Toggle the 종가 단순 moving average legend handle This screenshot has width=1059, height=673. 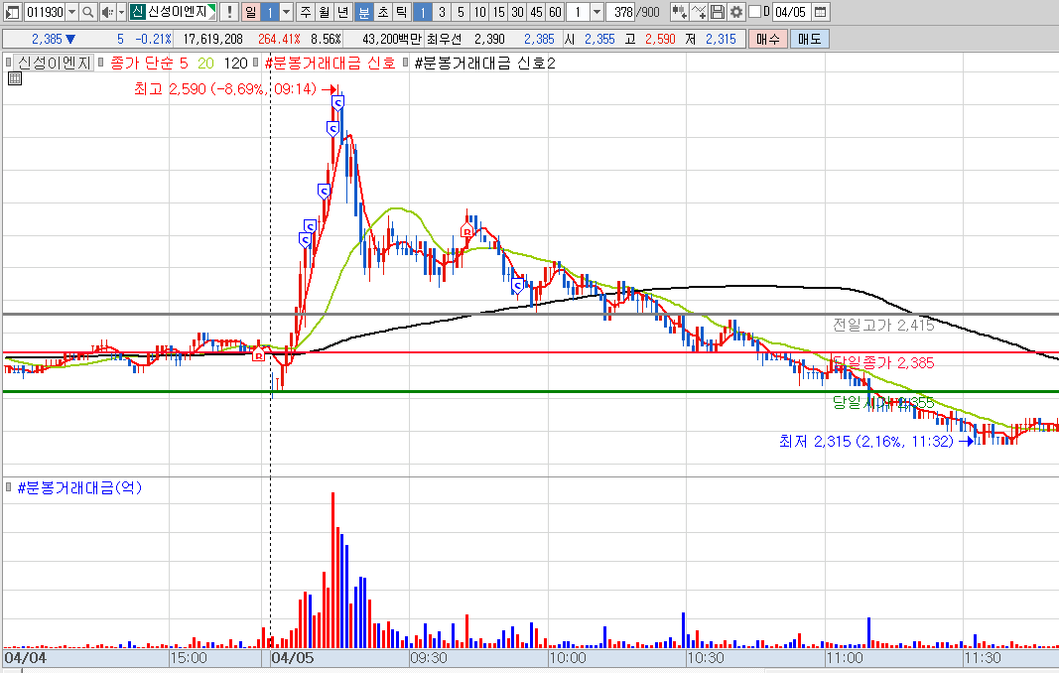pyautogui.click(x=100, y=63)
